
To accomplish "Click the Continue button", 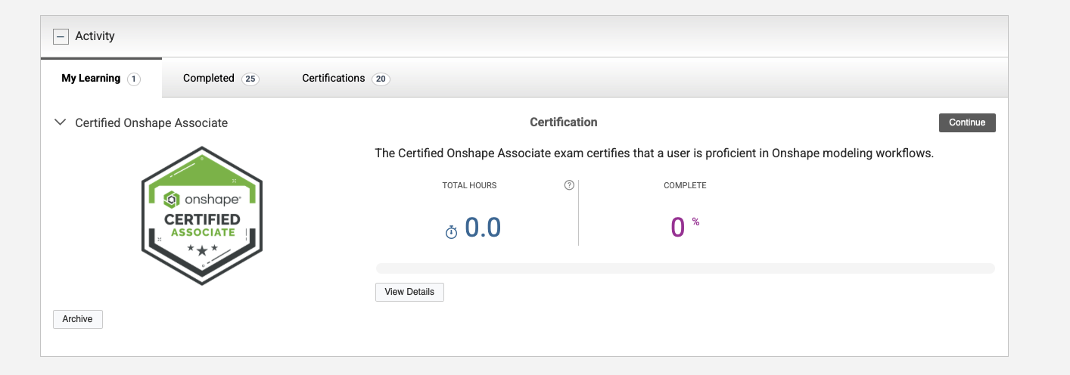I will point(967,122).
